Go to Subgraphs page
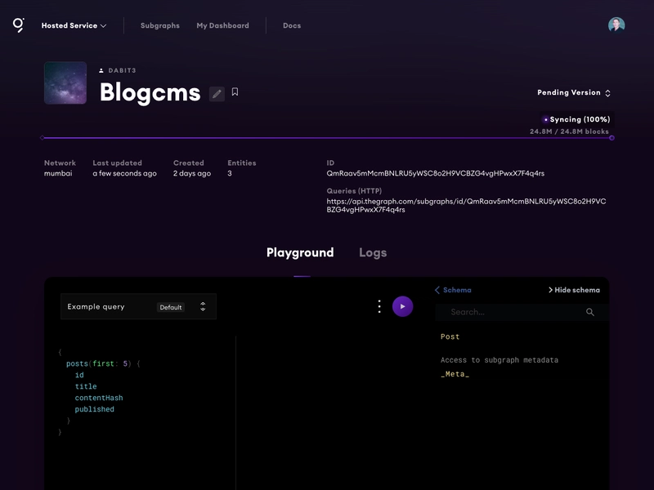 pos(160,25)
